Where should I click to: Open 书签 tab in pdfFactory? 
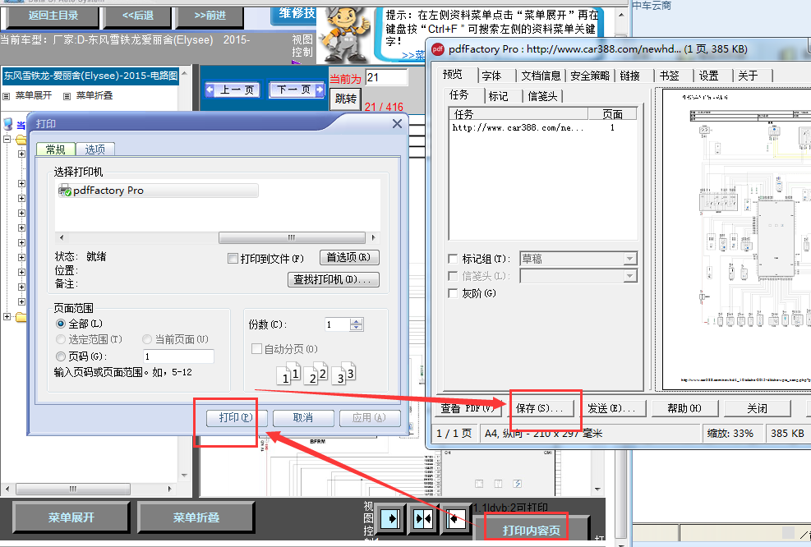pyautogui.click(x=670, y=76)
